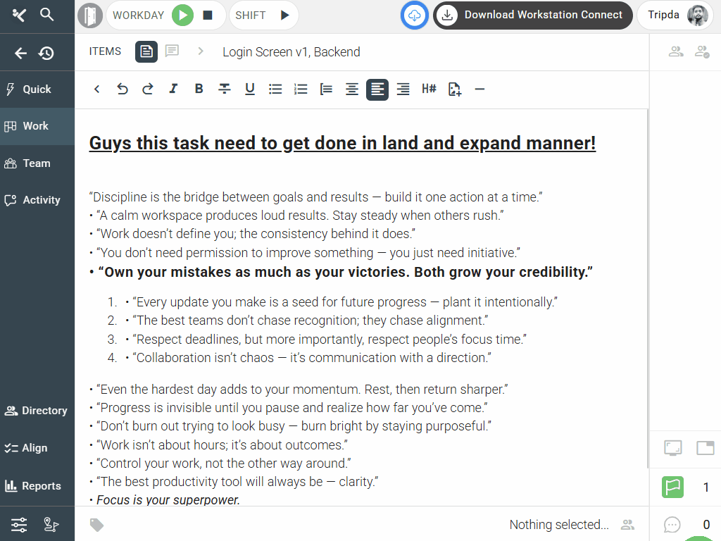
Task: Stop the Workday timer
Action: tap(208, 15)
